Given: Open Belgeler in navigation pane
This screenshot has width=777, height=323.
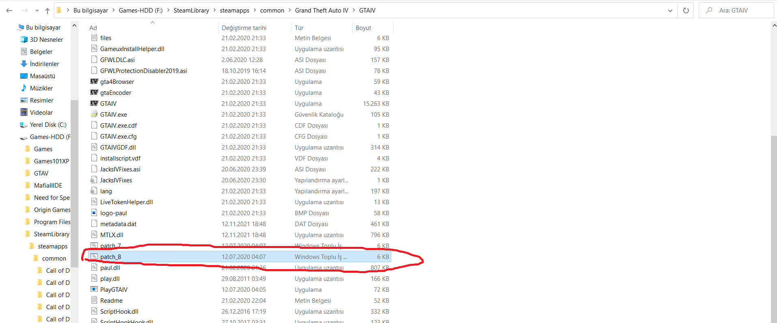Looking at the screenshot, I should pos(41,52).
